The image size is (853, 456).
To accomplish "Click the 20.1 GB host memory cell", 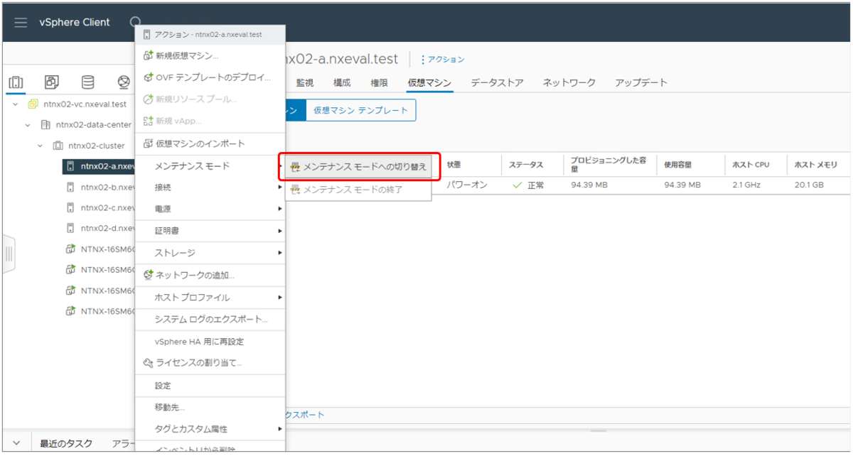I will coord(810,185).
